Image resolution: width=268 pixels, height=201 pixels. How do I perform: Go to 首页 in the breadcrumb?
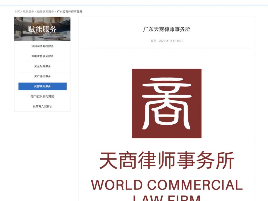17,12
